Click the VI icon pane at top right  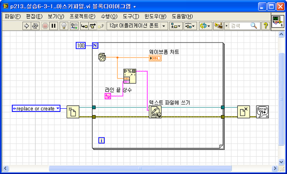click(x=278, y=21)
